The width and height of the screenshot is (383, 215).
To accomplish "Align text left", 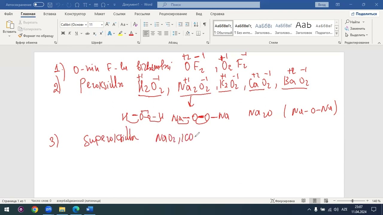I will click(x=146, y=33).
